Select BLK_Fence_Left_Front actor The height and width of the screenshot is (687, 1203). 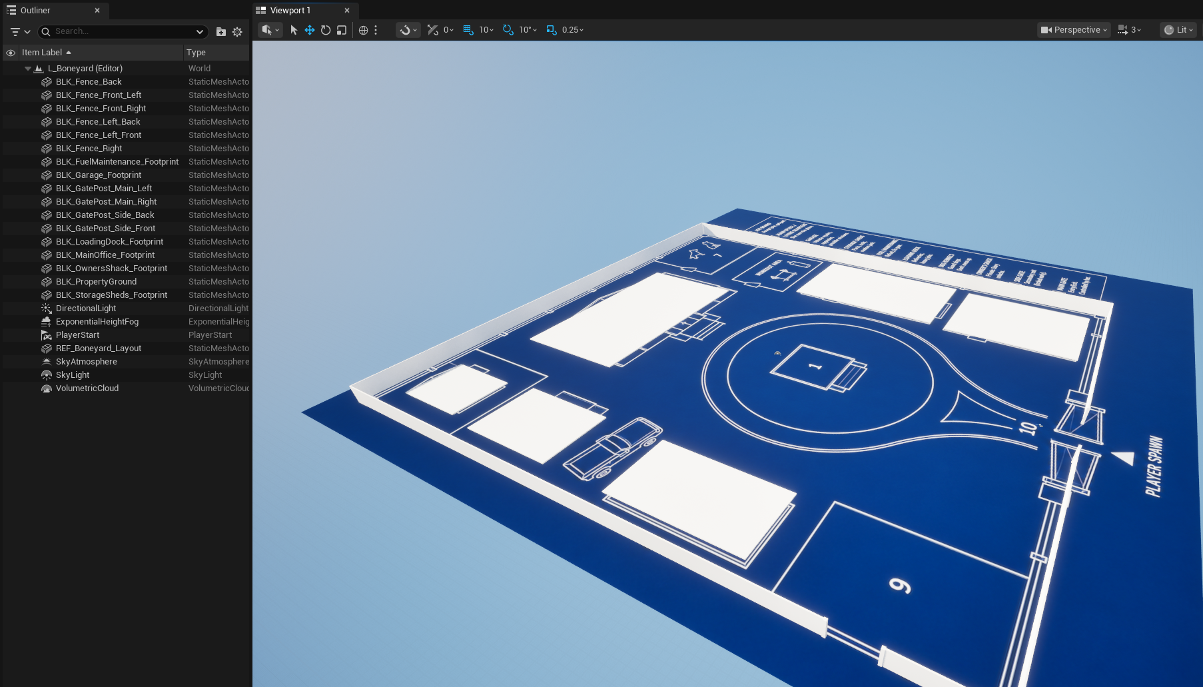(99, 135)
